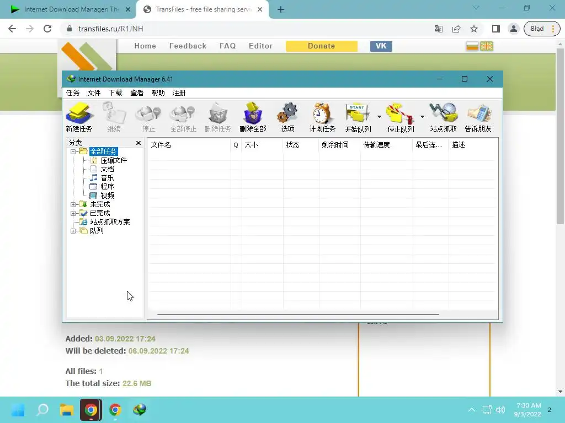
Task: Open the 文件 menu
Action: (94, 93)
